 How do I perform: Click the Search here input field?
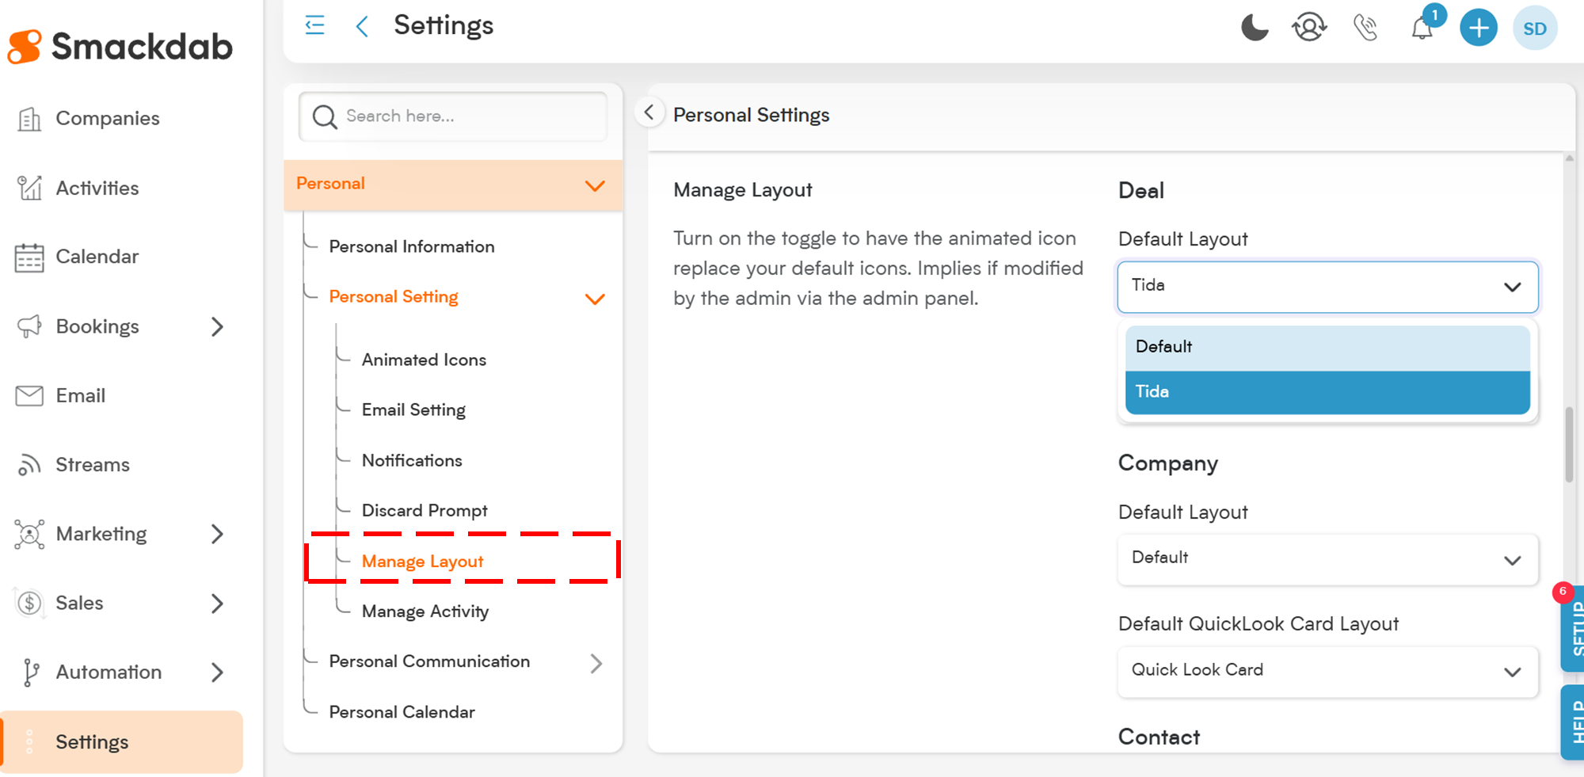[x=467, y=116]
